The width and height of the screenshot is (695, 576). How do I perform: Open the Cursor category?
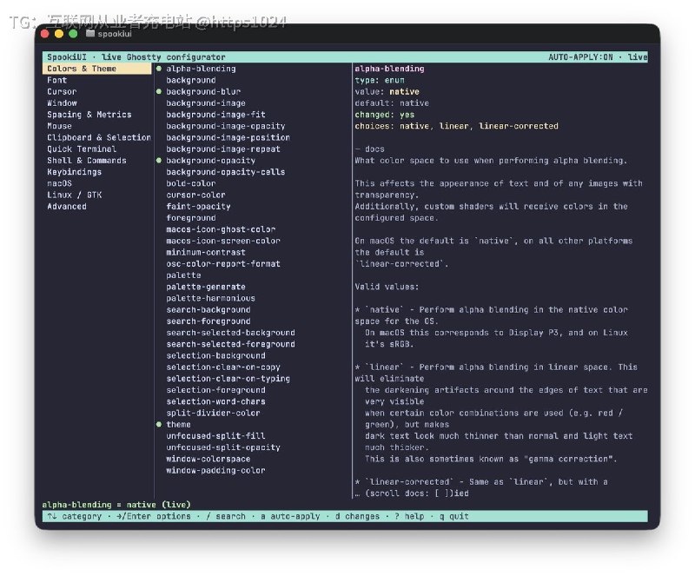[x=62, y=92]
